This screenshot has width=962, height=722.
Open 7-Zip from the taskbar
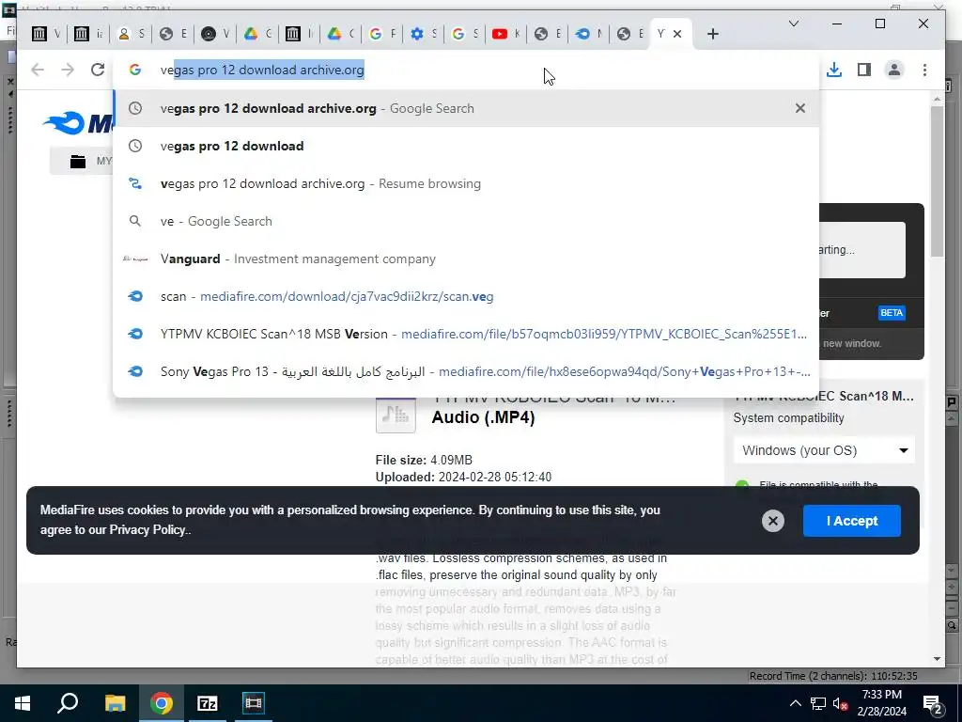coord(208,703)
